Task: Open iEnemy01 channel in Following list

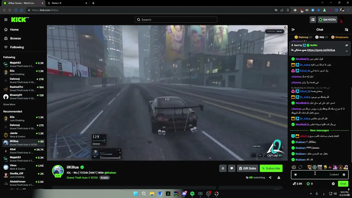Action: tap(23, 97)
